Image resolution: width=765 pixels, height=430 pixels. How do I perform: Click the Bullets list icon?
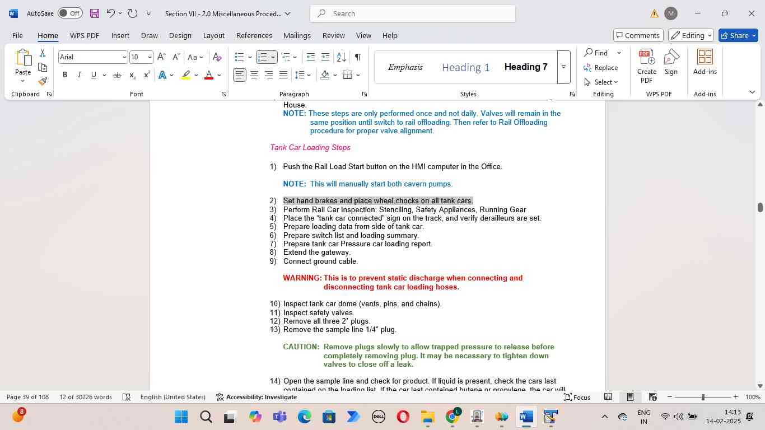(239, 57)
